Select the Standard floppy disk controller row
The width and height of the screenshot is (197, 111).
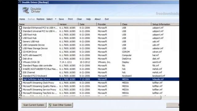[98, 65]
